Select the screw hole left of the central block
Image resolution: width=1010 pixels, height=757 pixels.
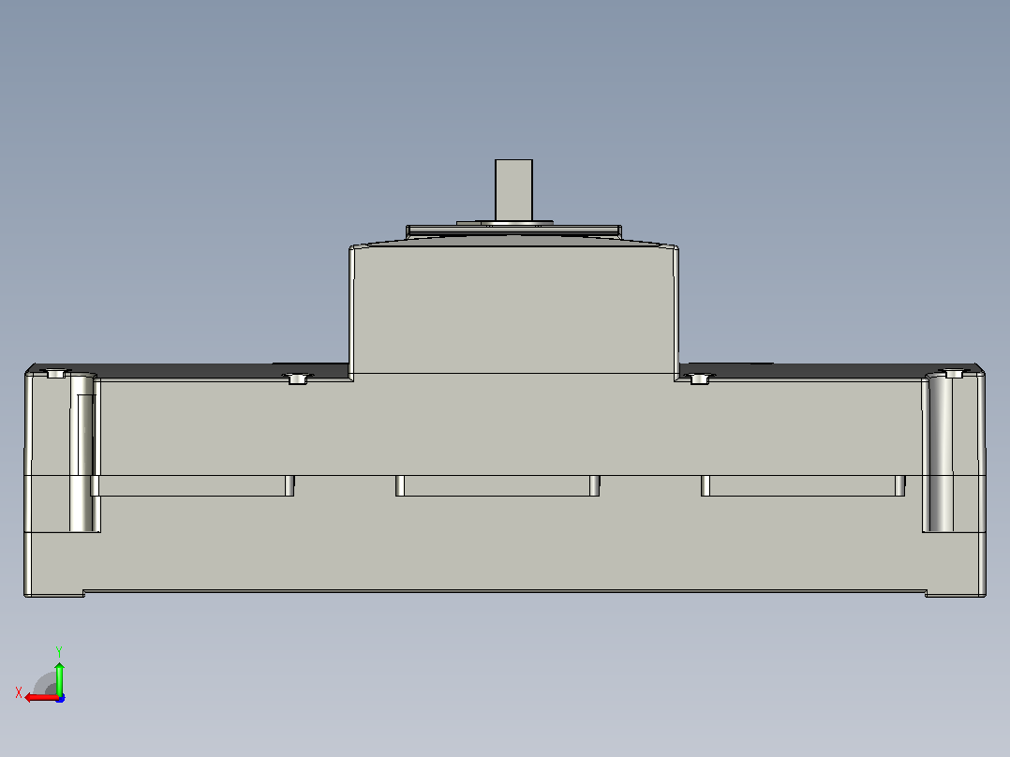297,378
